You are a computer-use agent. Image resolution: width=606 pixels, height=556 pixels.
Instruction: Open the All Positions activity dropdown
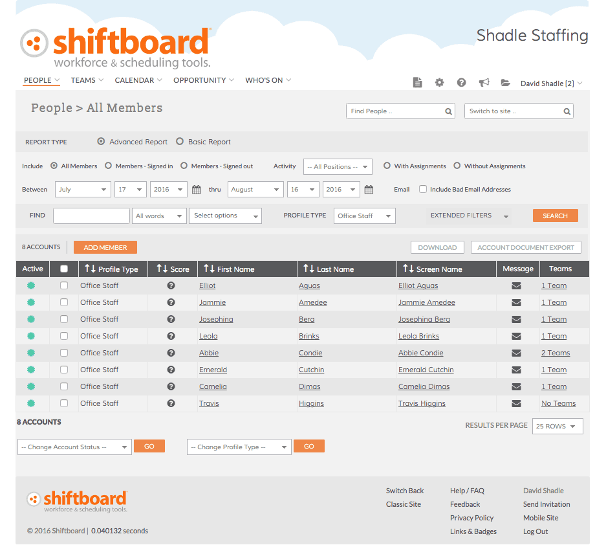(x=338, y=167)
